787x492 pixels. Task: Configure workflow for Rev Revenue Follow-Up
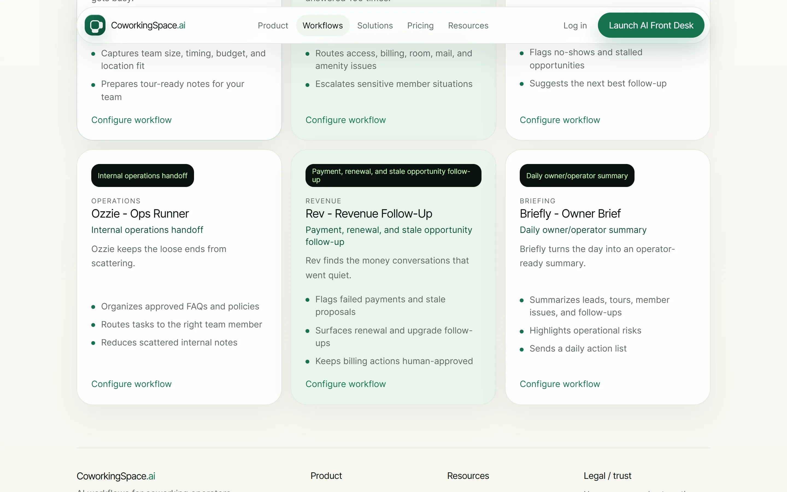coord(345,384)
